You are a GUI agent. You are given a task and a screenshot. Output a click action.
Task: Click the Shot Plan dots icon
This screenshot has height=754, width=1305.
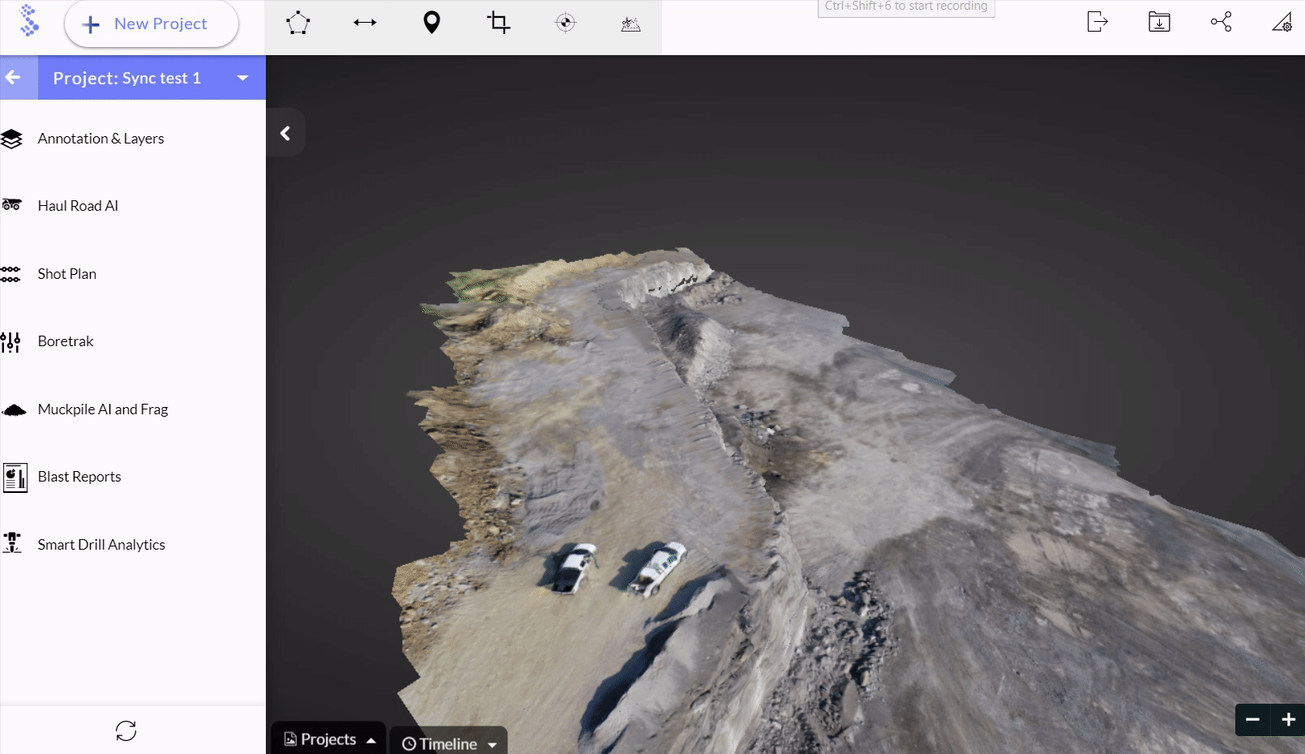tap(11, 274)
